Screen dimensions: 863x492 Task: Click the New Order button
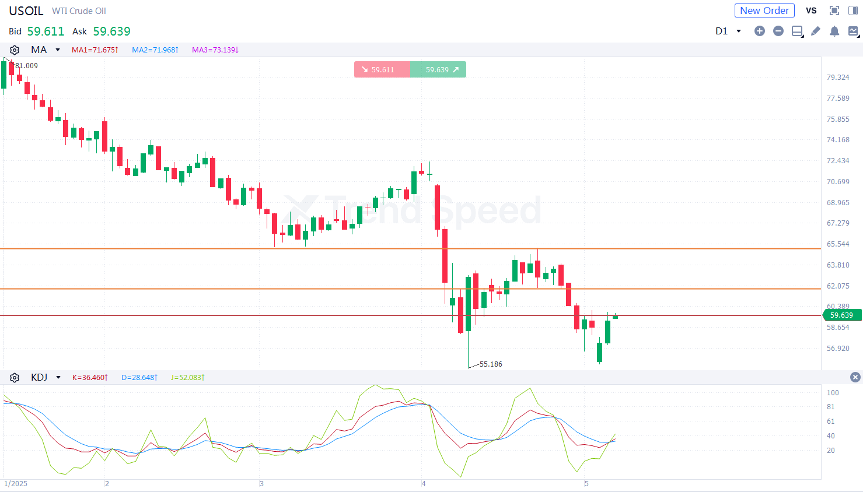pos(764,10)
